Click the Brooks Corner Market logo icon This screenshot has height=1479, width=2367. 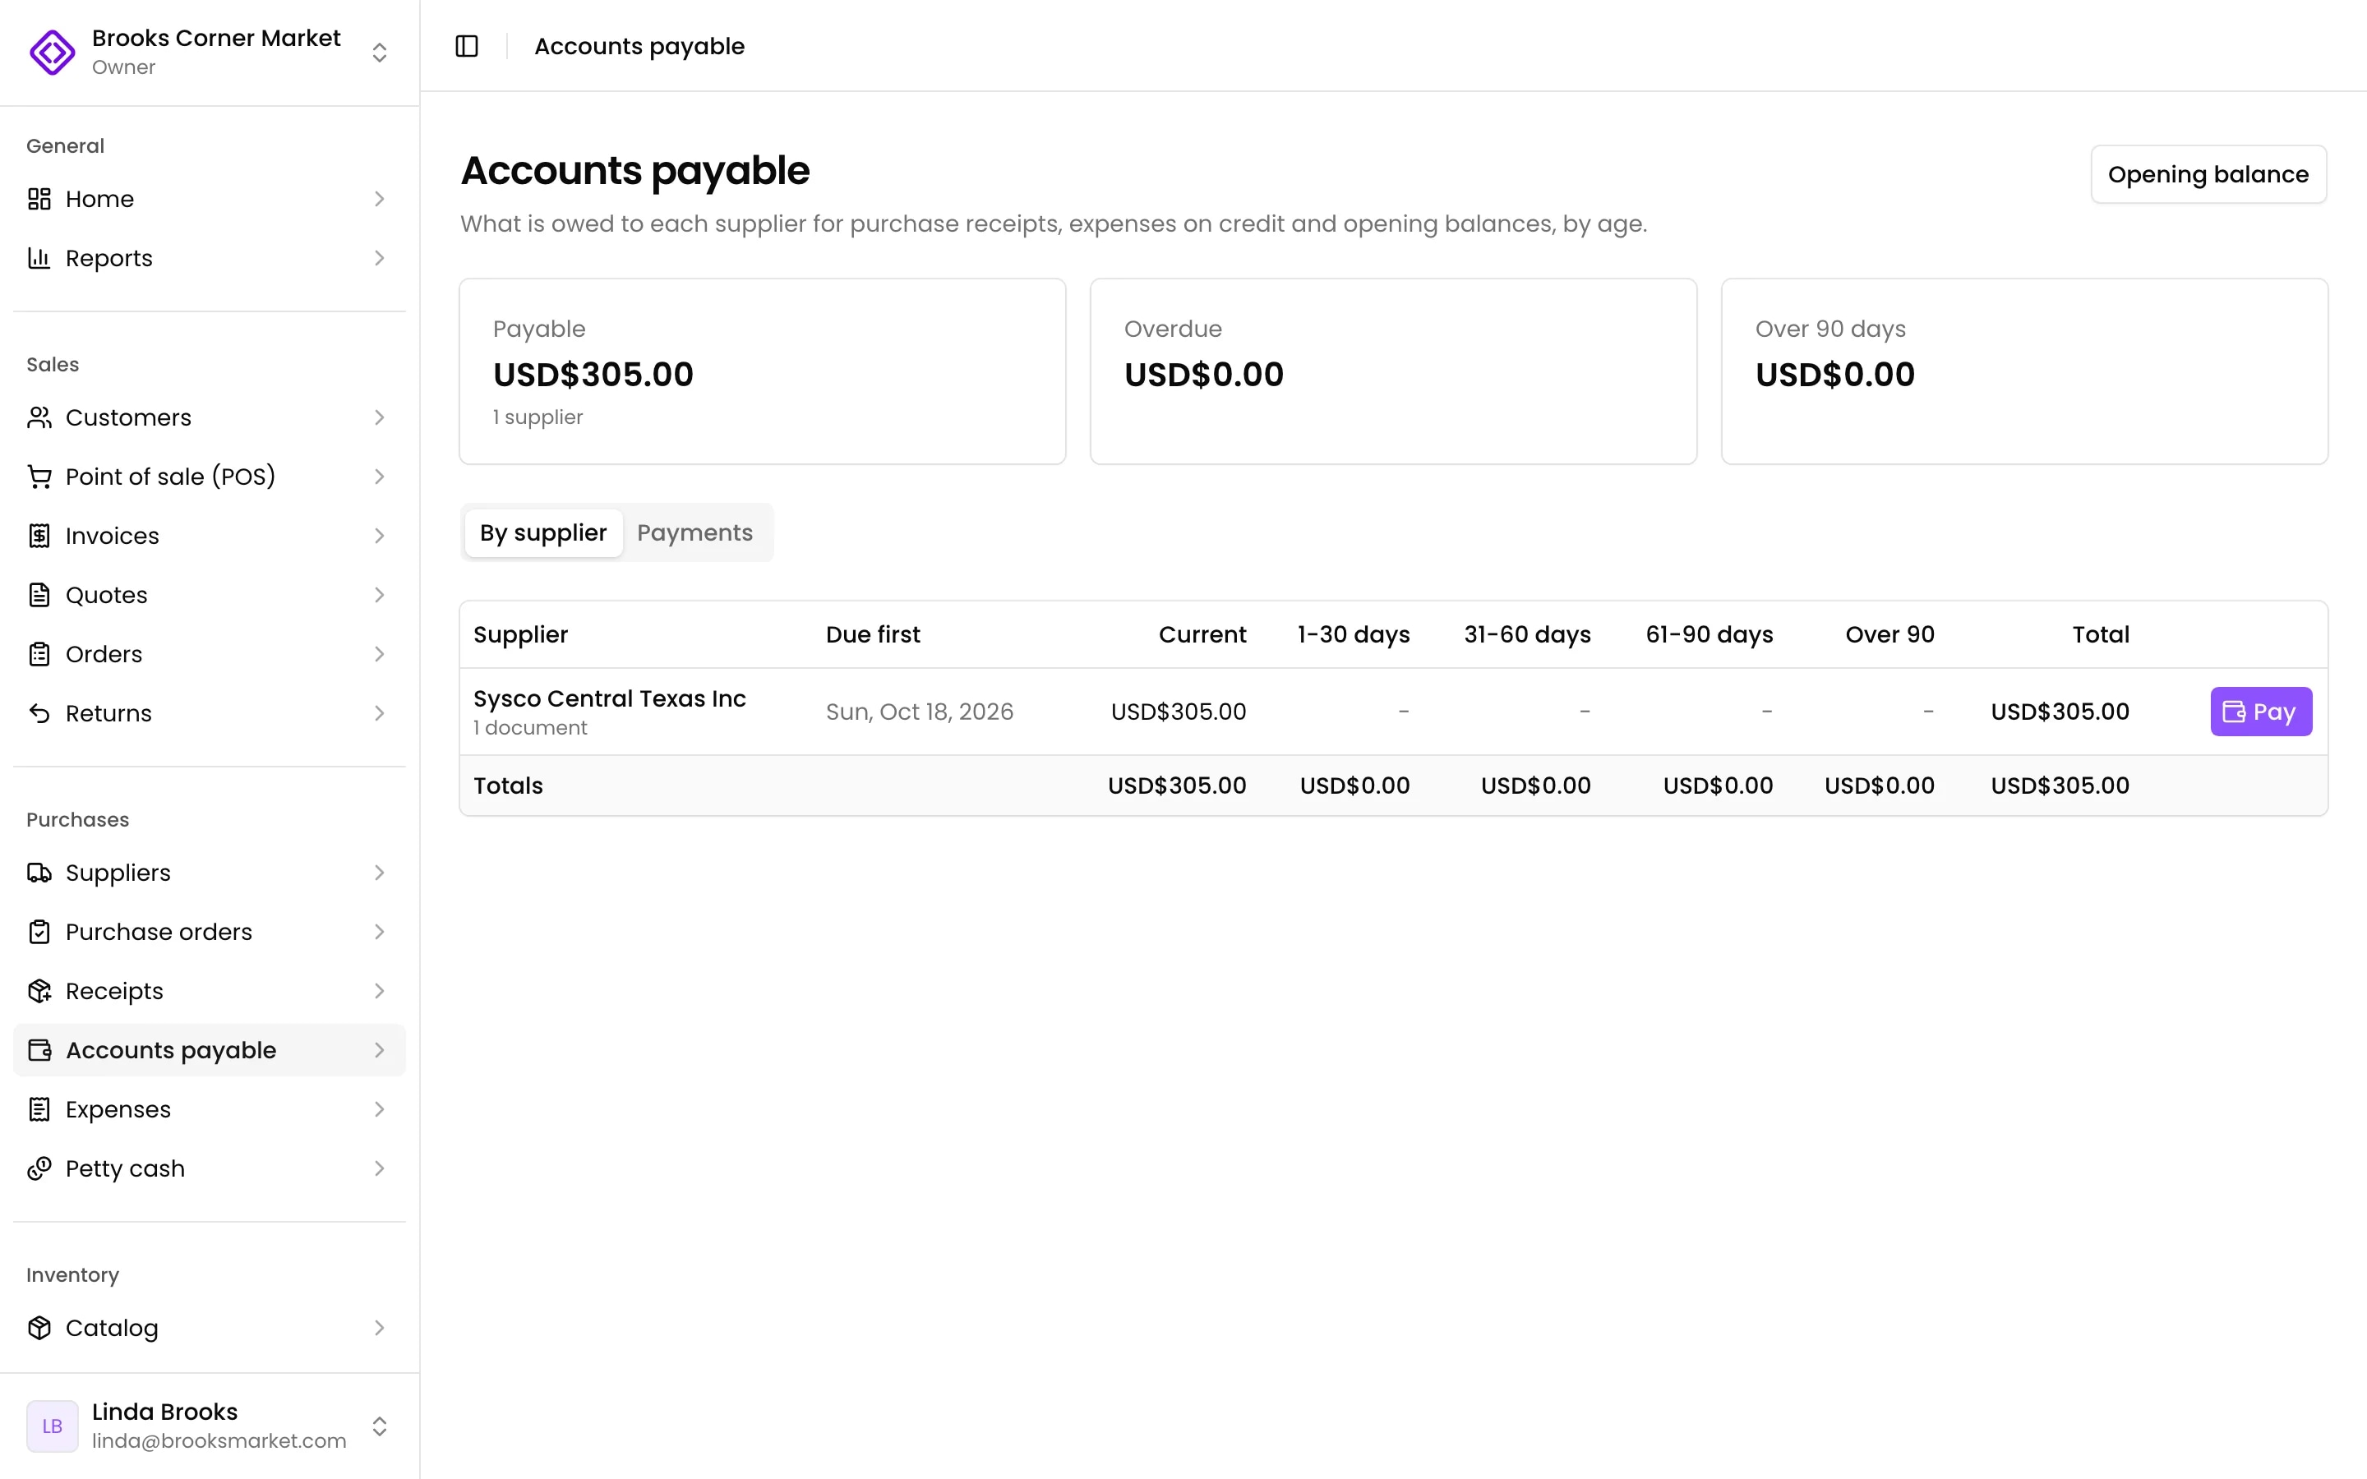click(x=53, y=52)
